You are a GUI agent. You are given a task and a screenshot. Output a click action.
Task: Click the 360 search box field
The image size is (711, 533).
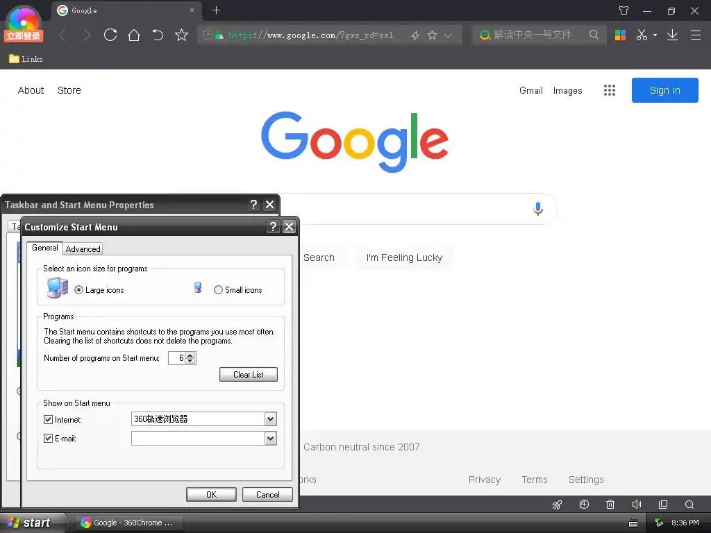pyautogui.click(x=539, y=35)
